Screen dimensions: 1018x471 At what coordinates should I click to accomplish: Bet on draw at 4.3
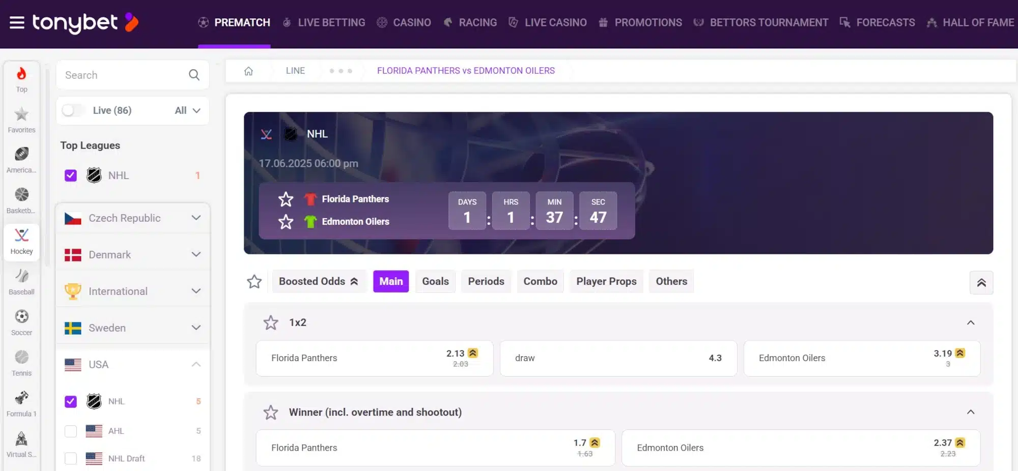tap(618, 359)
